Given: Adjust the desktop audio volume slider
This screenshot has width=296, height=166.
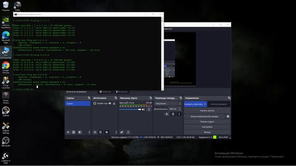Looking at the screenshot, I should (130, 109).
